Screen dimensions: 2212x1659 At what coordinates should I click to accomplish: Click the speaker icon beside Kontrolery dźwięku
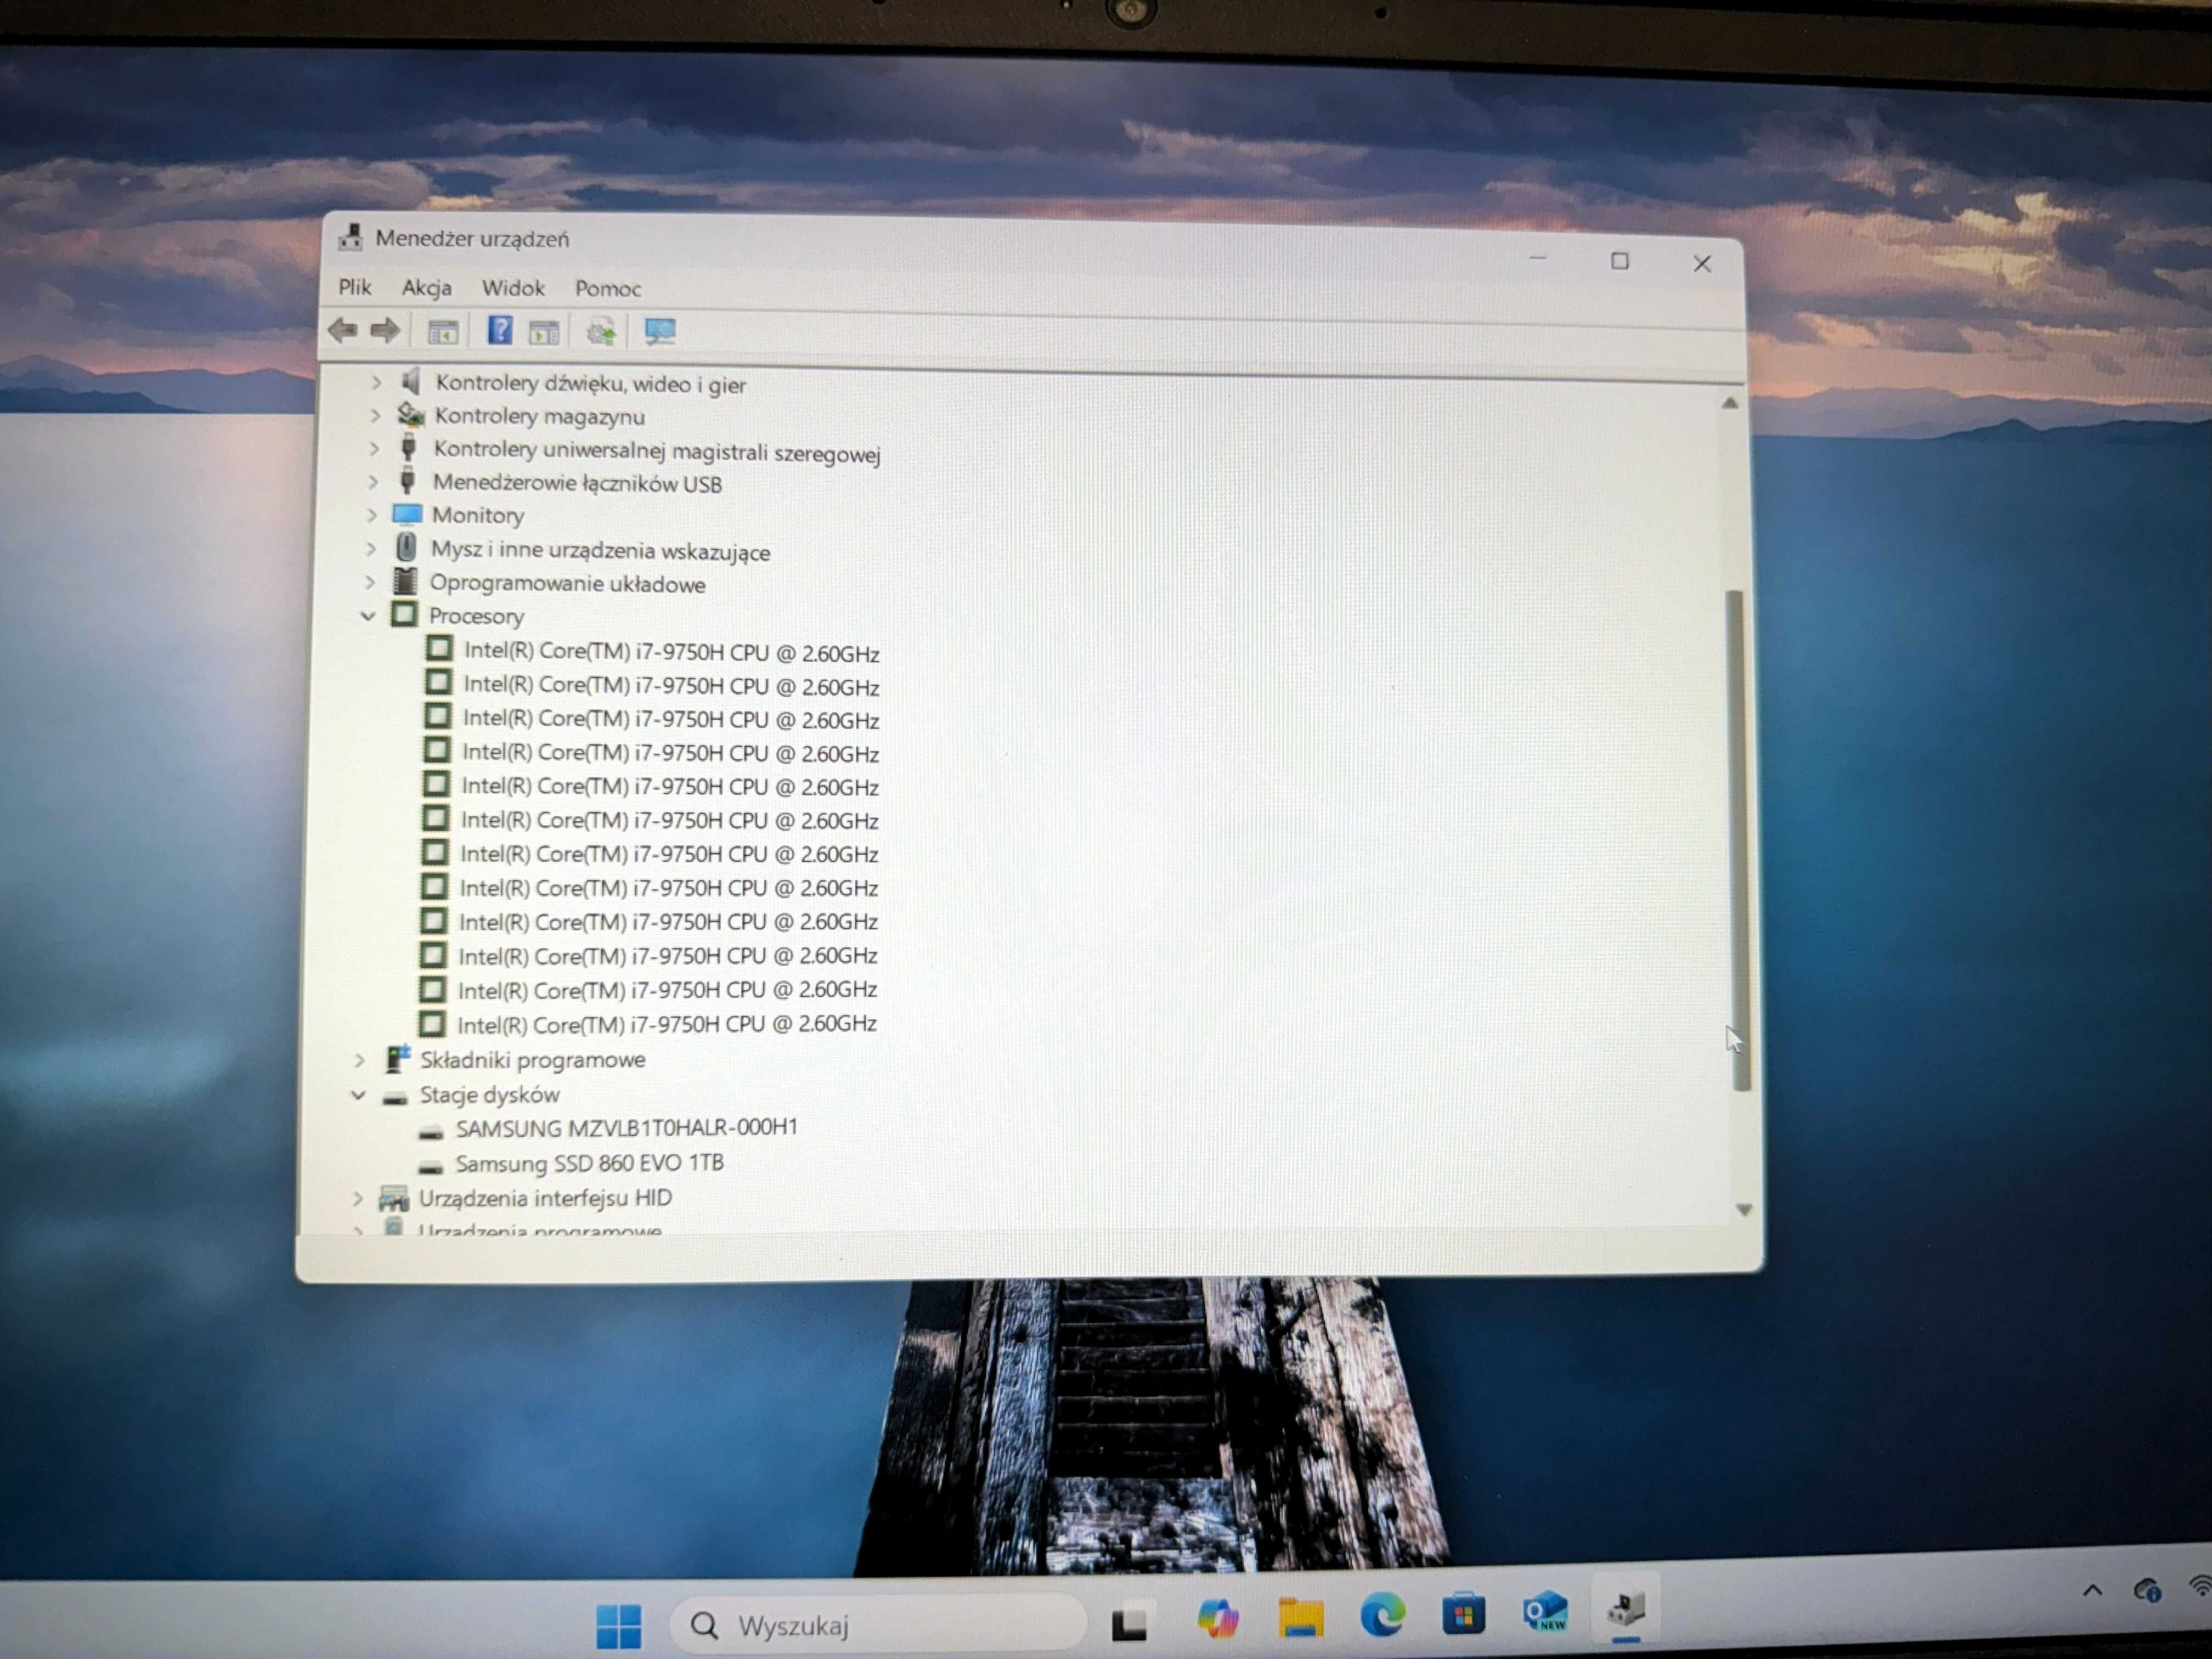pos(410,381)
